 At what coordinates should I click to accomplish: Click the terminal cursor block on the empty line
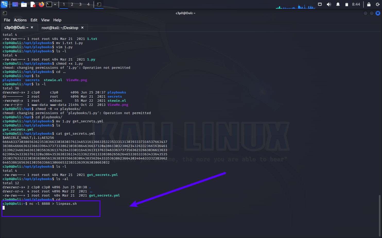[x=4, y=208]
